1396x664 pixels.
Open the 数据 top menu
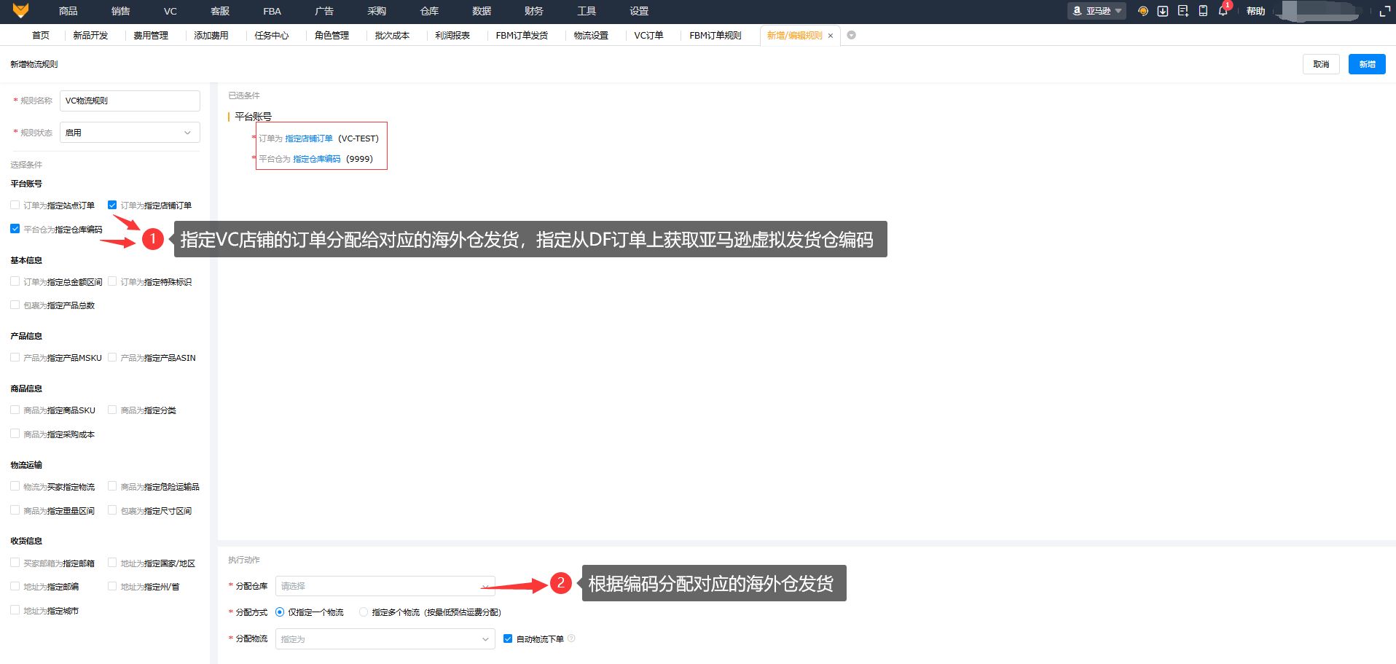point(482,11)
